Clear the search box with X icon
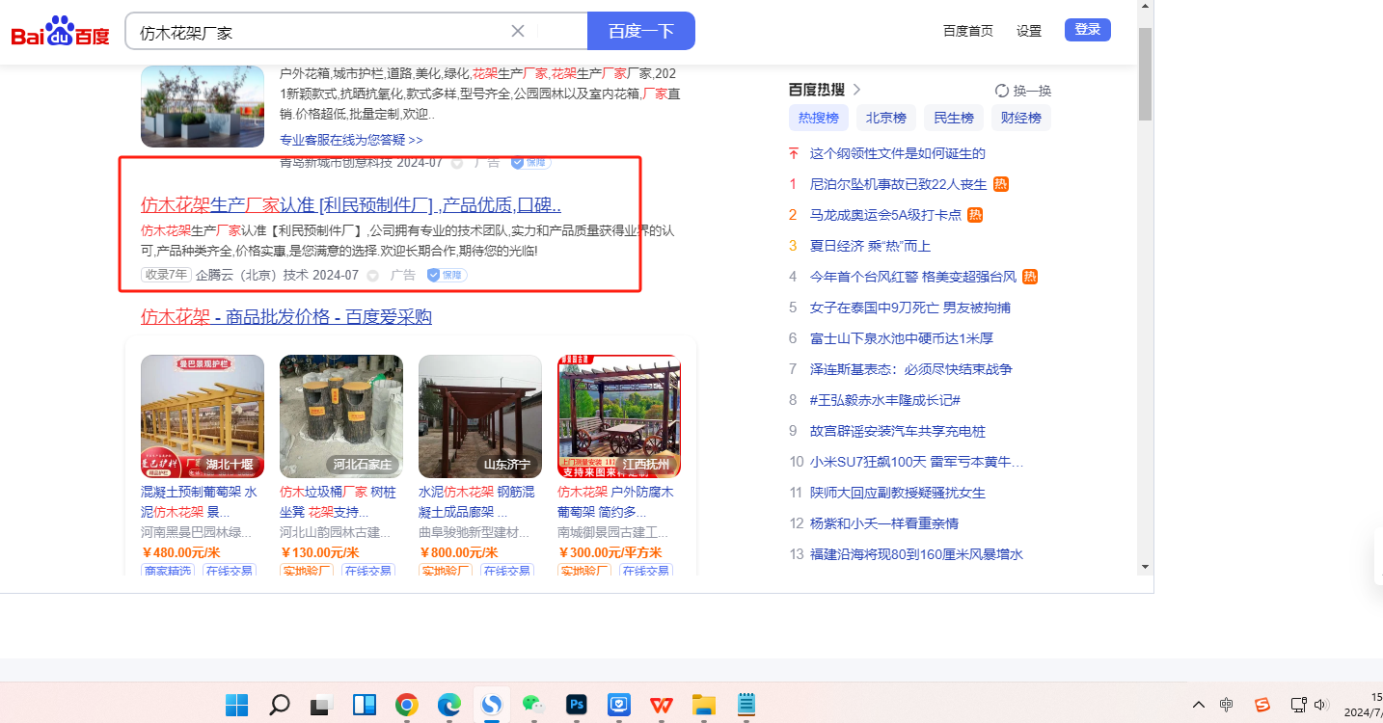1383x723 pixels. click(x=518, y=31)
